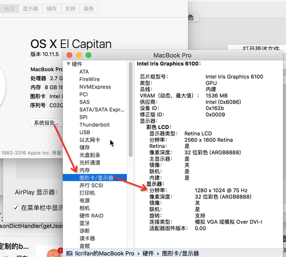The image size is (286, 257).
Task: Select SAS in hardware list
Action: click(x=84, y=102)
